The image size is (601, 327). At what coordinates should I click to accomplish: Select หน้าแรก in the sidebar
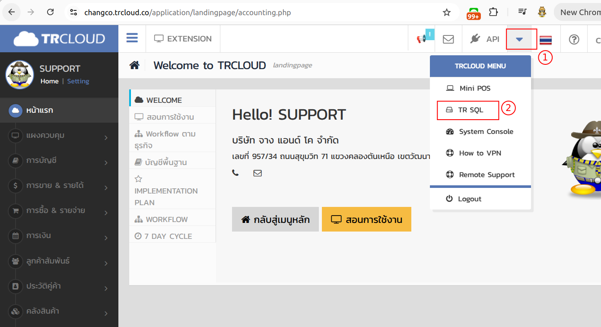(59, 110)
